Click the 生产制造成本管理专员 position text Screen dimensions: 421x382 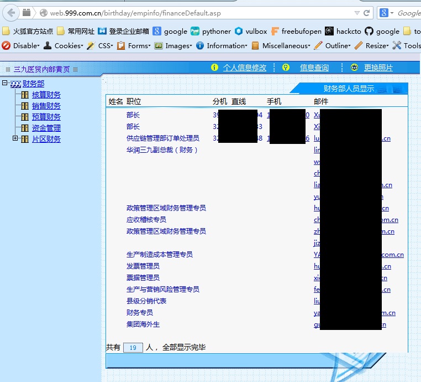coord(160,255)
